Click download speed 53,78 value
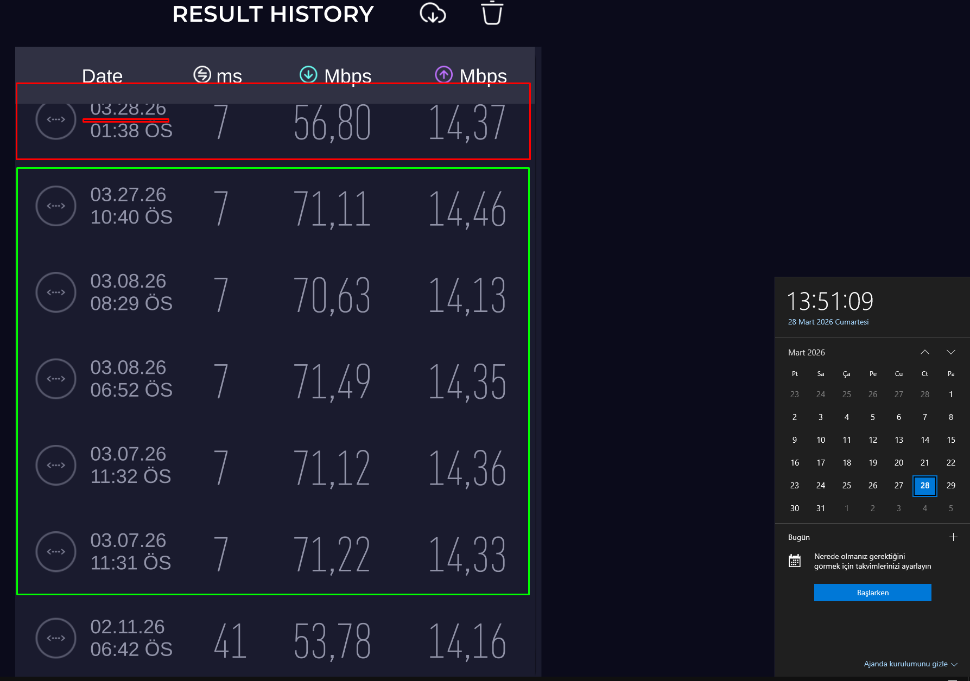This screenshot has width=970, height=681. pos(332,641)
